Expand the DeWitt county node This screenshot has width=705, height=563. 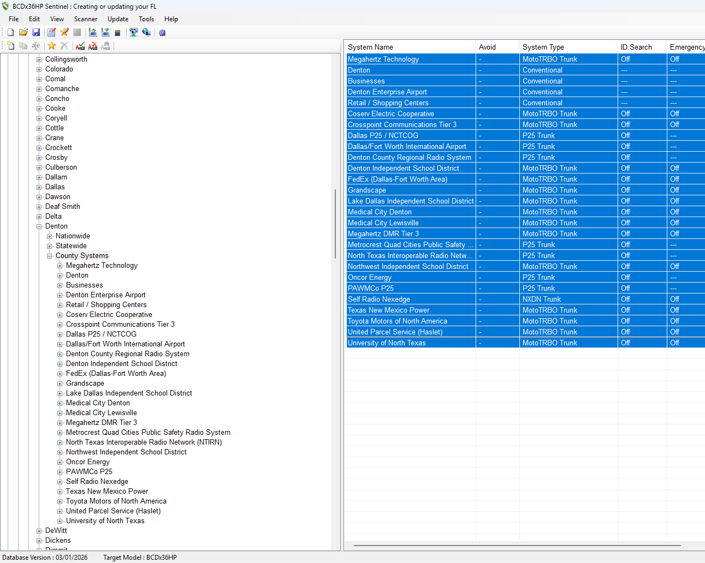pyautogui.click(x=39, y=531)
